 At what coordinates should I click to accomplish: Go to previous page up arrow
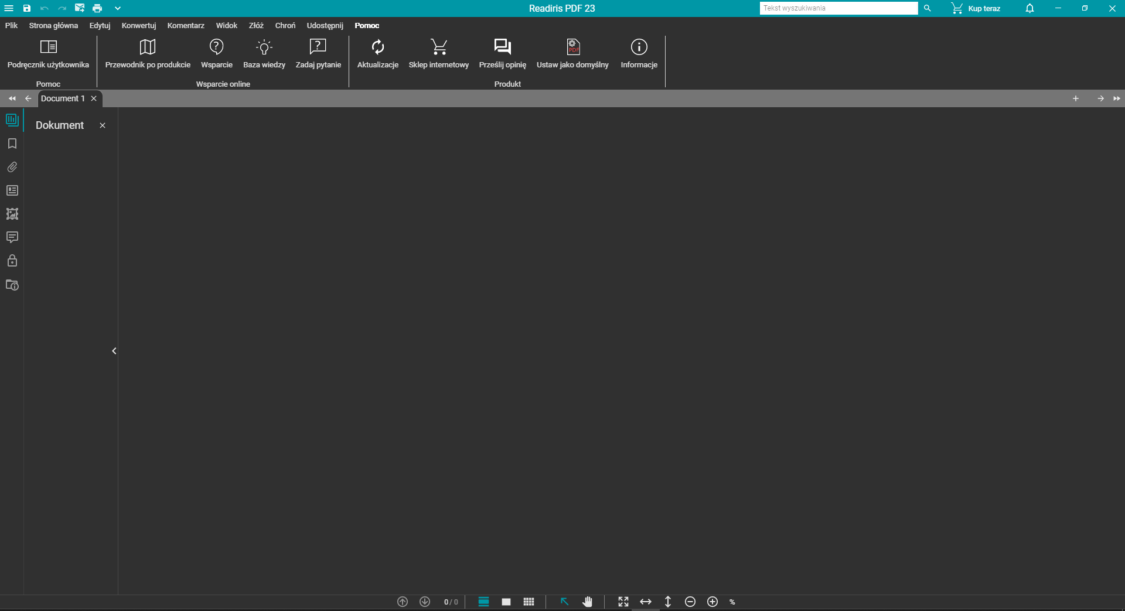[x=403, y=602]
